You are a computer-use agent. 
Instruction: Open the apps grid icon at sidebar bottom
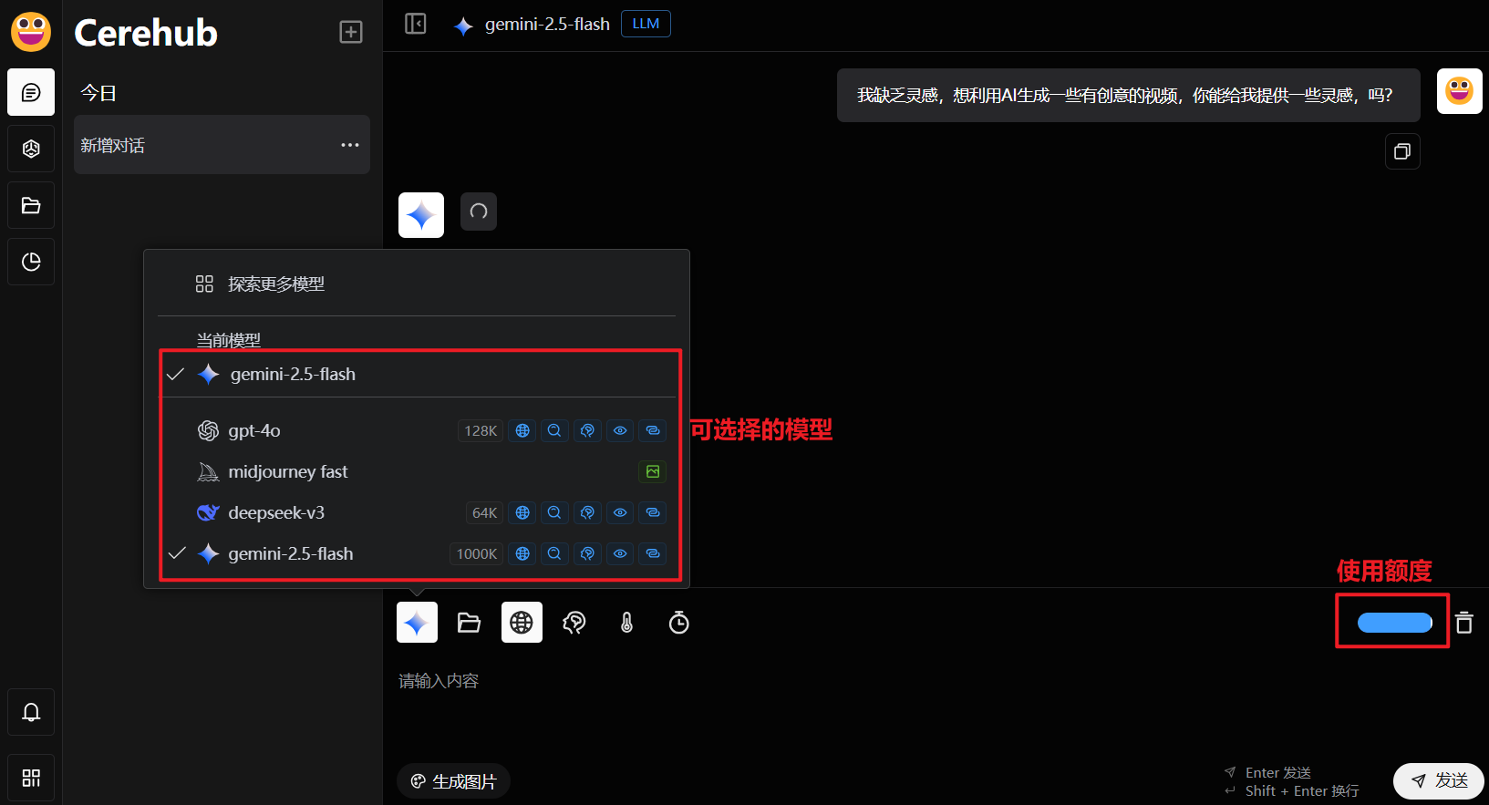[x=31, y=778]
